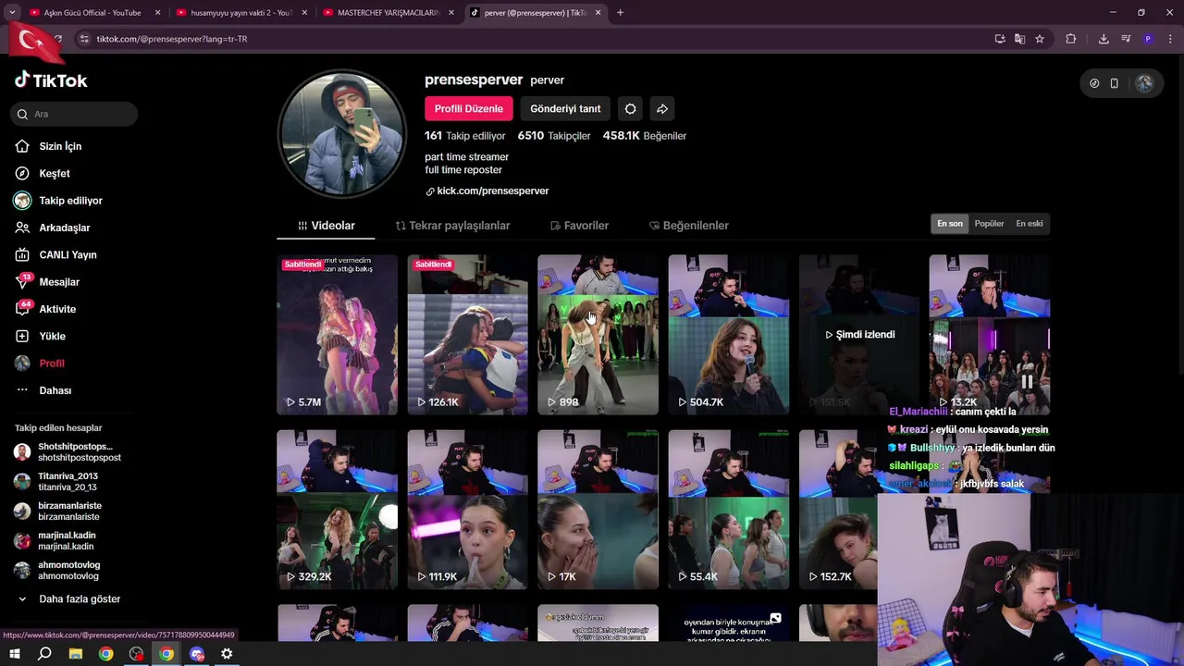Open Aktivite notifications
The width and height of the screenshot is (1184, 666).
click(x=57, y=309)
